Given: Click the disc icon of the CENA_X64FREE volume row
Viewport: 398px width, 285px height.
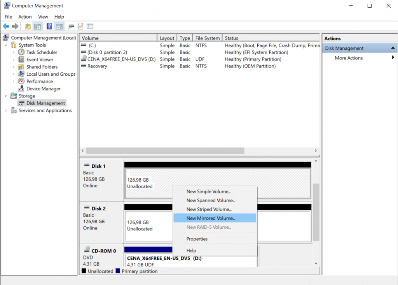Looking at the screenshot, I should (84, 59).
